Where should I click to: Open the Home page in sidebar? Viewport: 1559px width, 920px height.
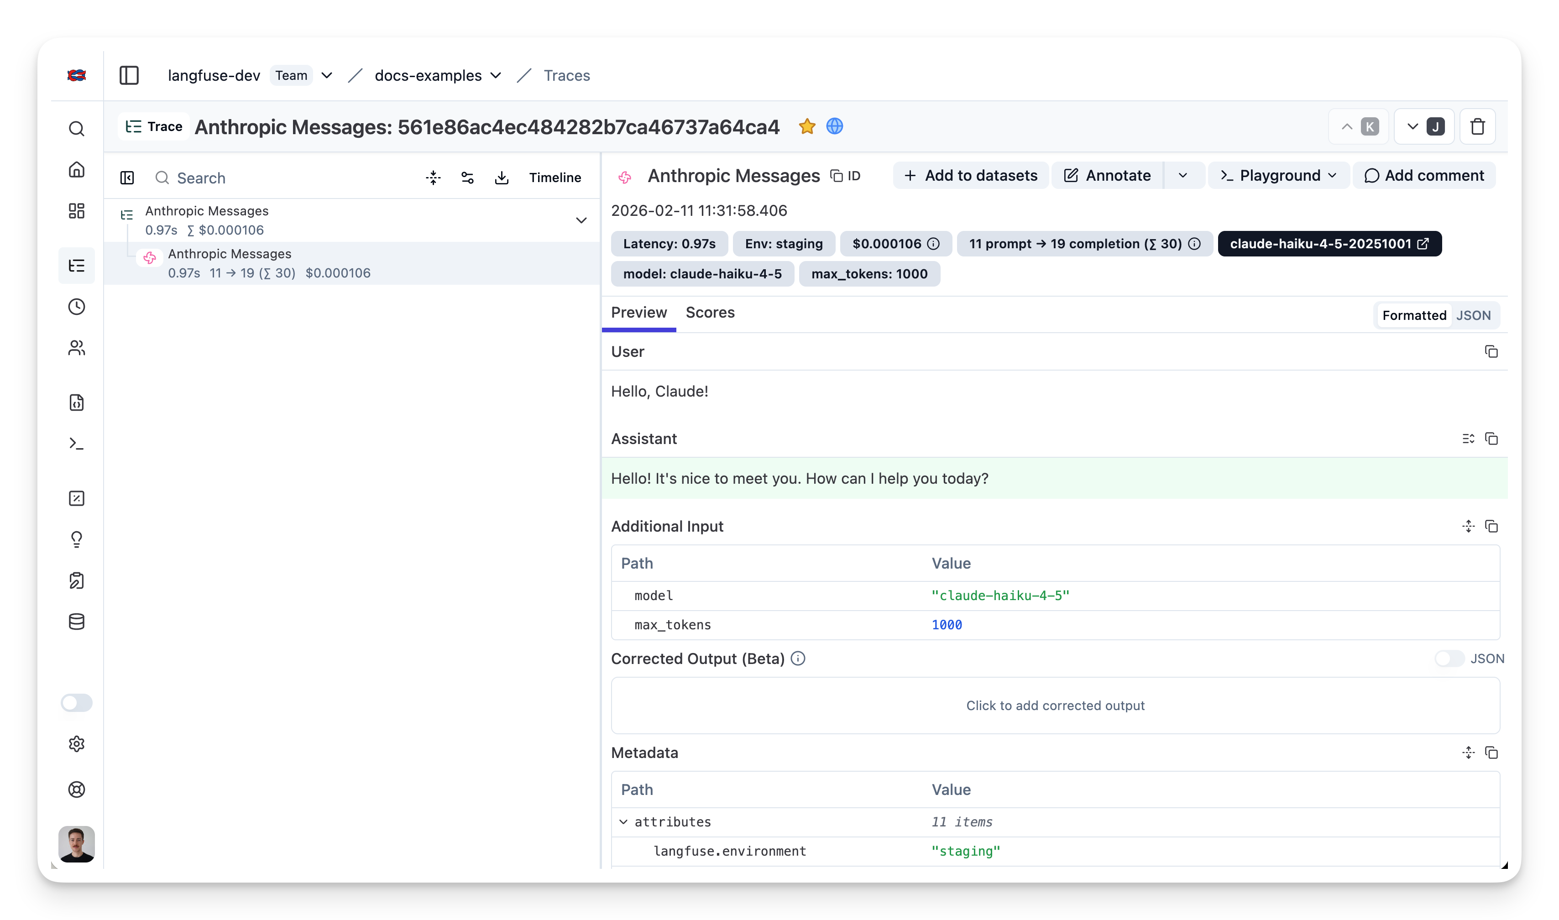76,169
